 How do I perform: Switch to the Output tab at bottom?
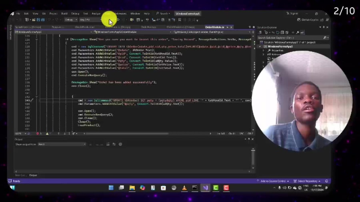tap(33, 175)
